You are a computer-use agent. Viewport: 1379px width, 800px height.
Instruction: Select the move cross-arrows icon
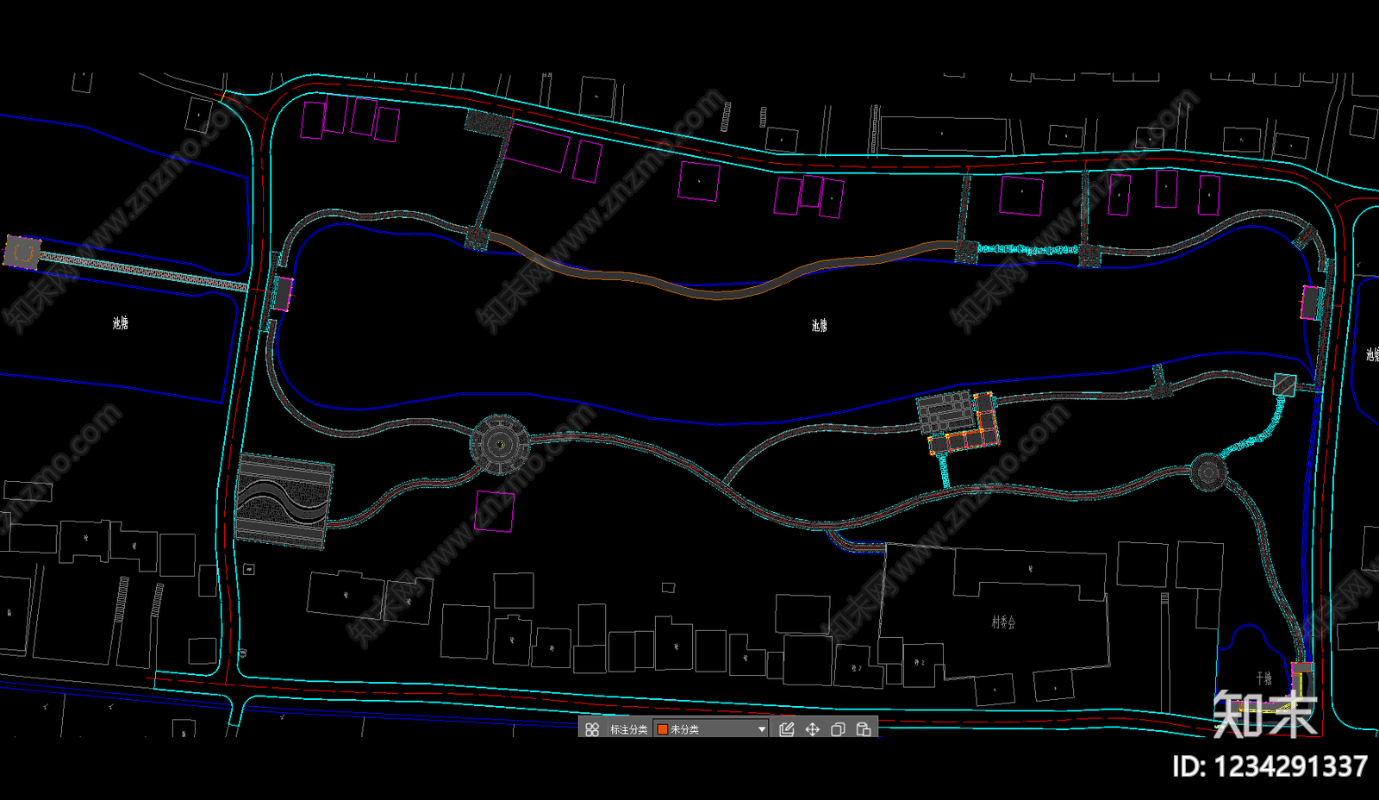tap(812, 729)
